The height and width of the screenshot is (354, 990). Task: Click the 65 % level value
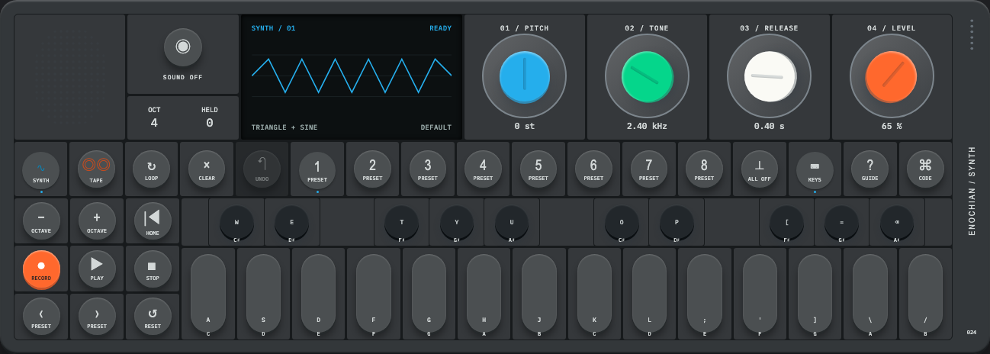point(892,126)
